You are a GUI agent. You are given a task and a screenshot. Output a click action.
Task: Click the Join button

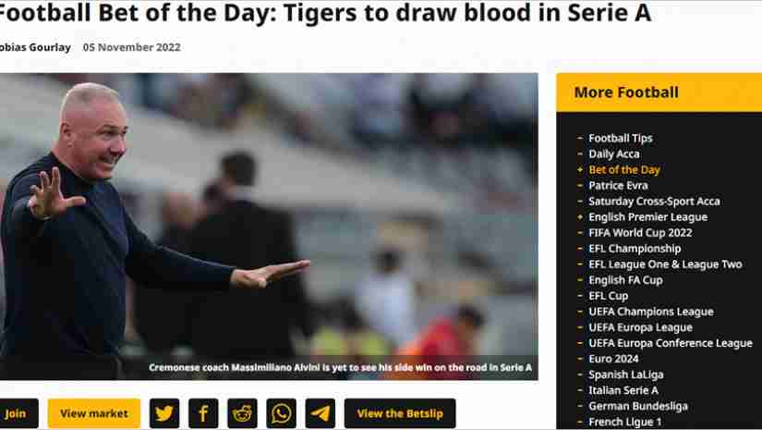click(x=17, y=413)
